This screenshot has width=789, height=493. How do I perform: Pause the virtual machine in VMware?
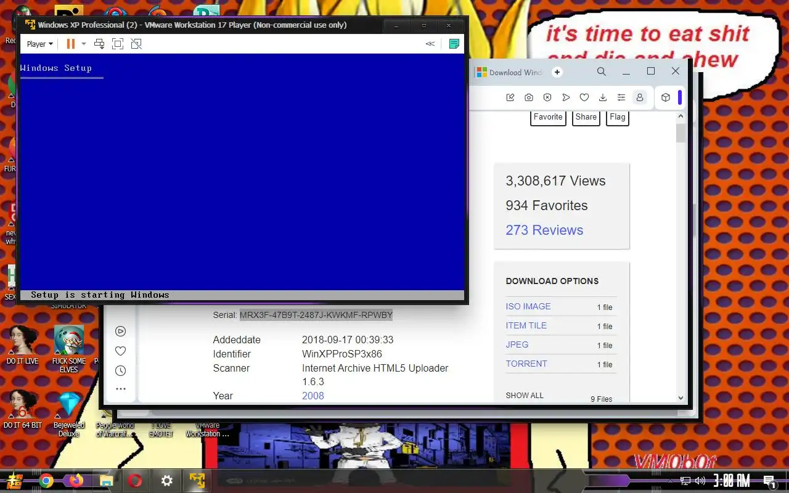pyautogui.click(x=71, y=44)
